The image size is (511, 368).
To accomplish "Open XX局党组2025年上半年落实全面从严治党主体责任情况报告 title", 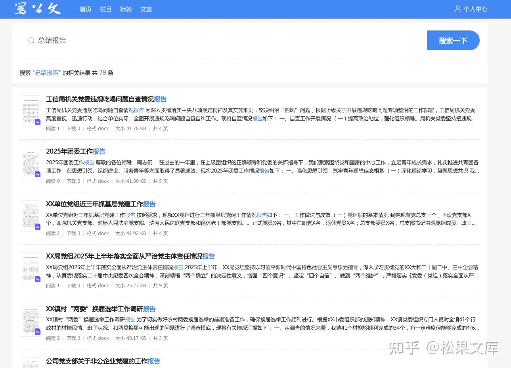I will click(x=130, y=256).
